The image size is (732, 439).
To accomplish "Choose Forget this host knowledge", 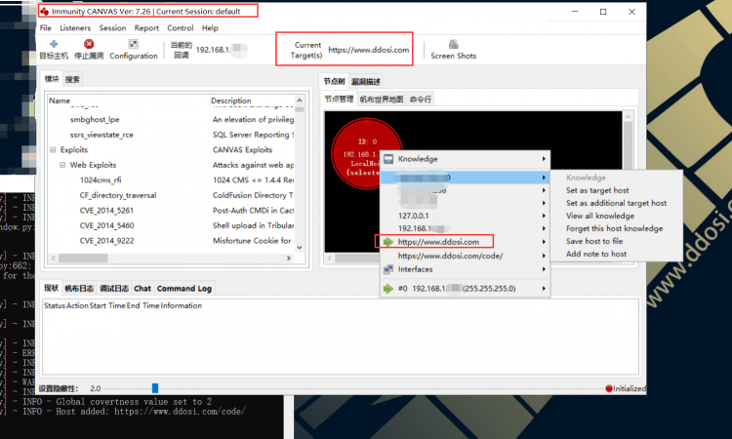I will (x=614, y=228).
